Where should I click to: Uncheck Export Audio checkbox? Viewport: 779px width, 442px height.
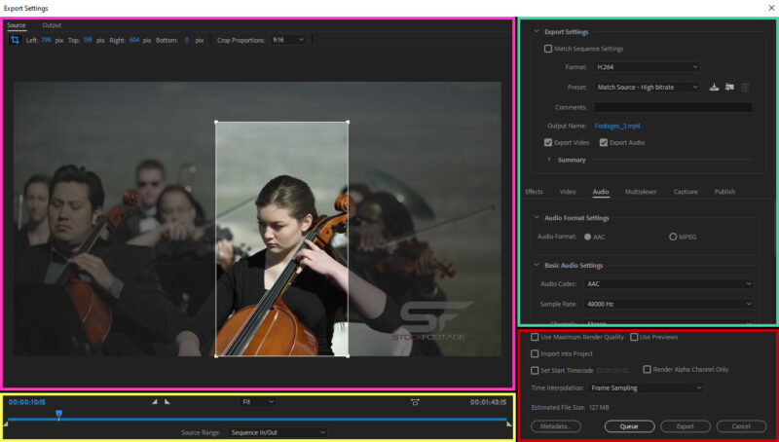pos(603,142)
